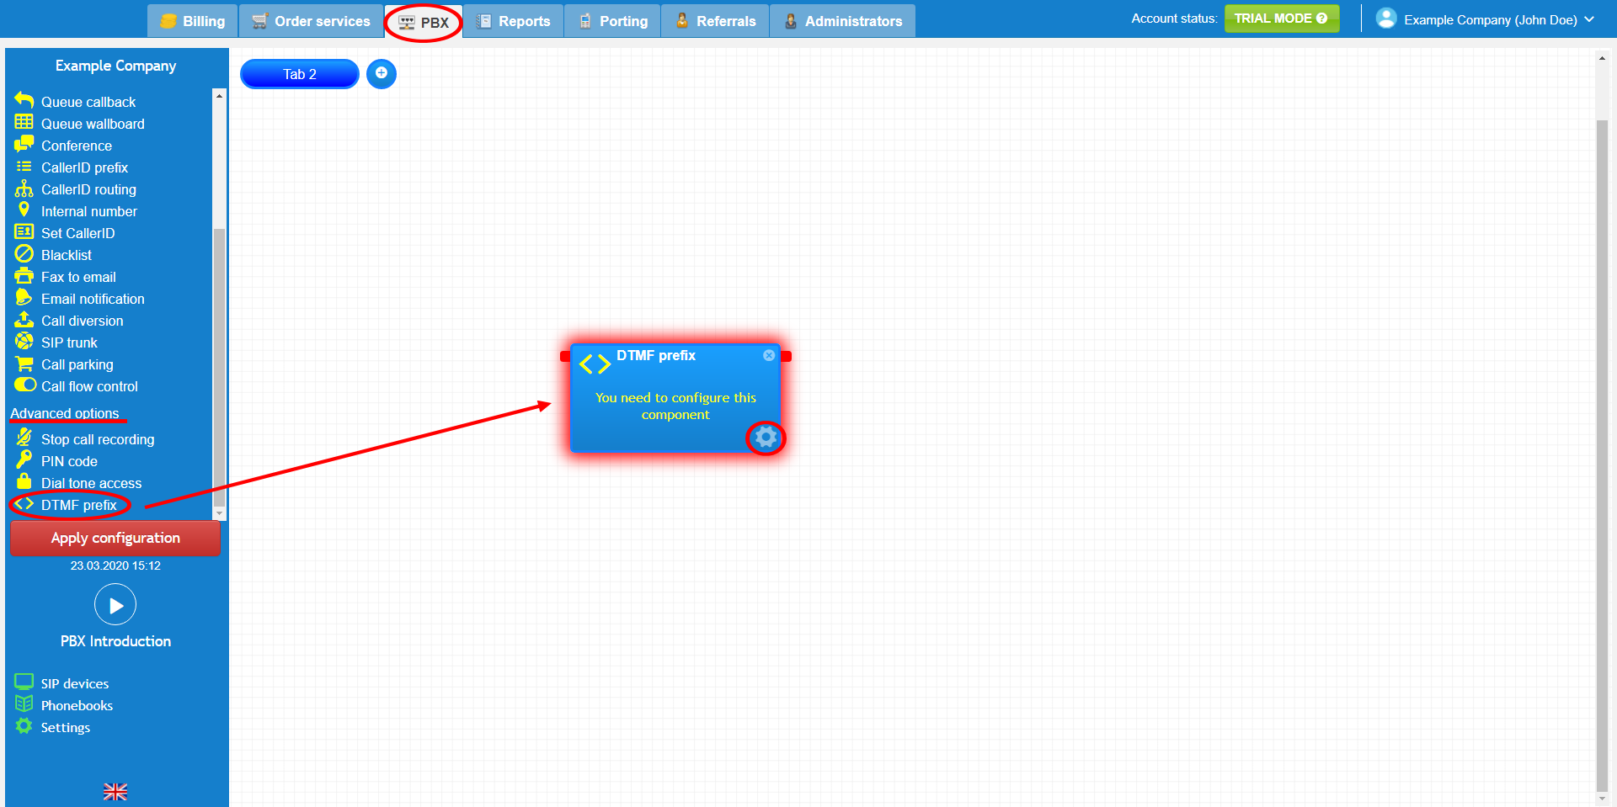The height and width of the screenshot is (807, 1617).
Task: Open the Referrals tab
Action: pos(716,21)
